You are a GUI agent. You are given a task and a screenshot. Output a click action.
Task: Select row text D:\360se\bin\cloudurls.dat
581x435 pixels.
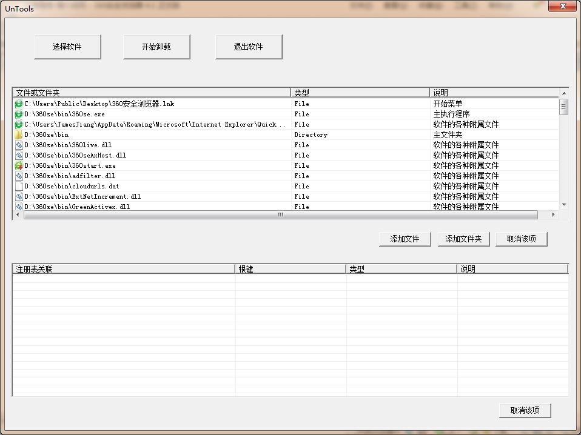click(x=72, y=186)
